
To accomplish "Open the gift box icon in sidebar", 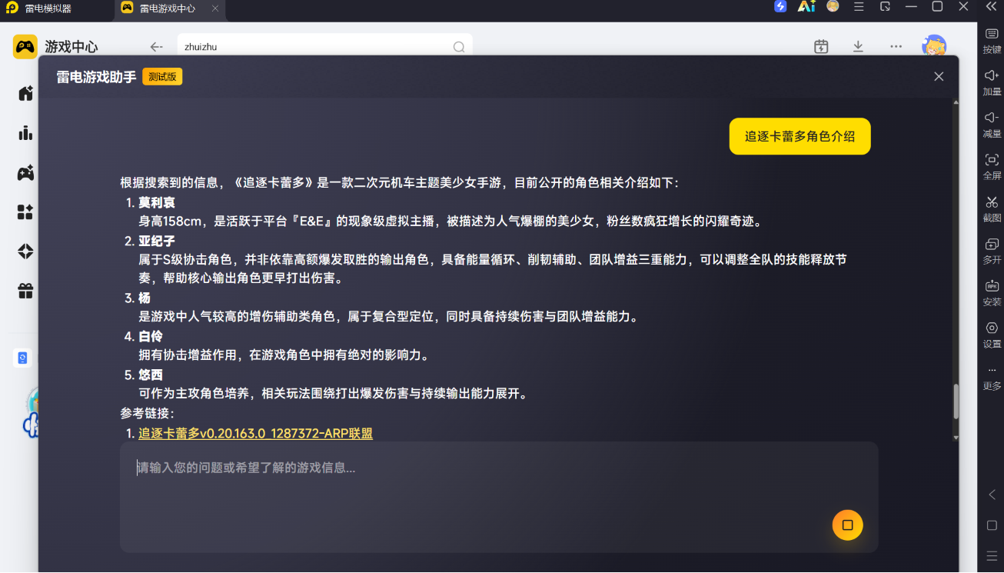I will 25,291.
